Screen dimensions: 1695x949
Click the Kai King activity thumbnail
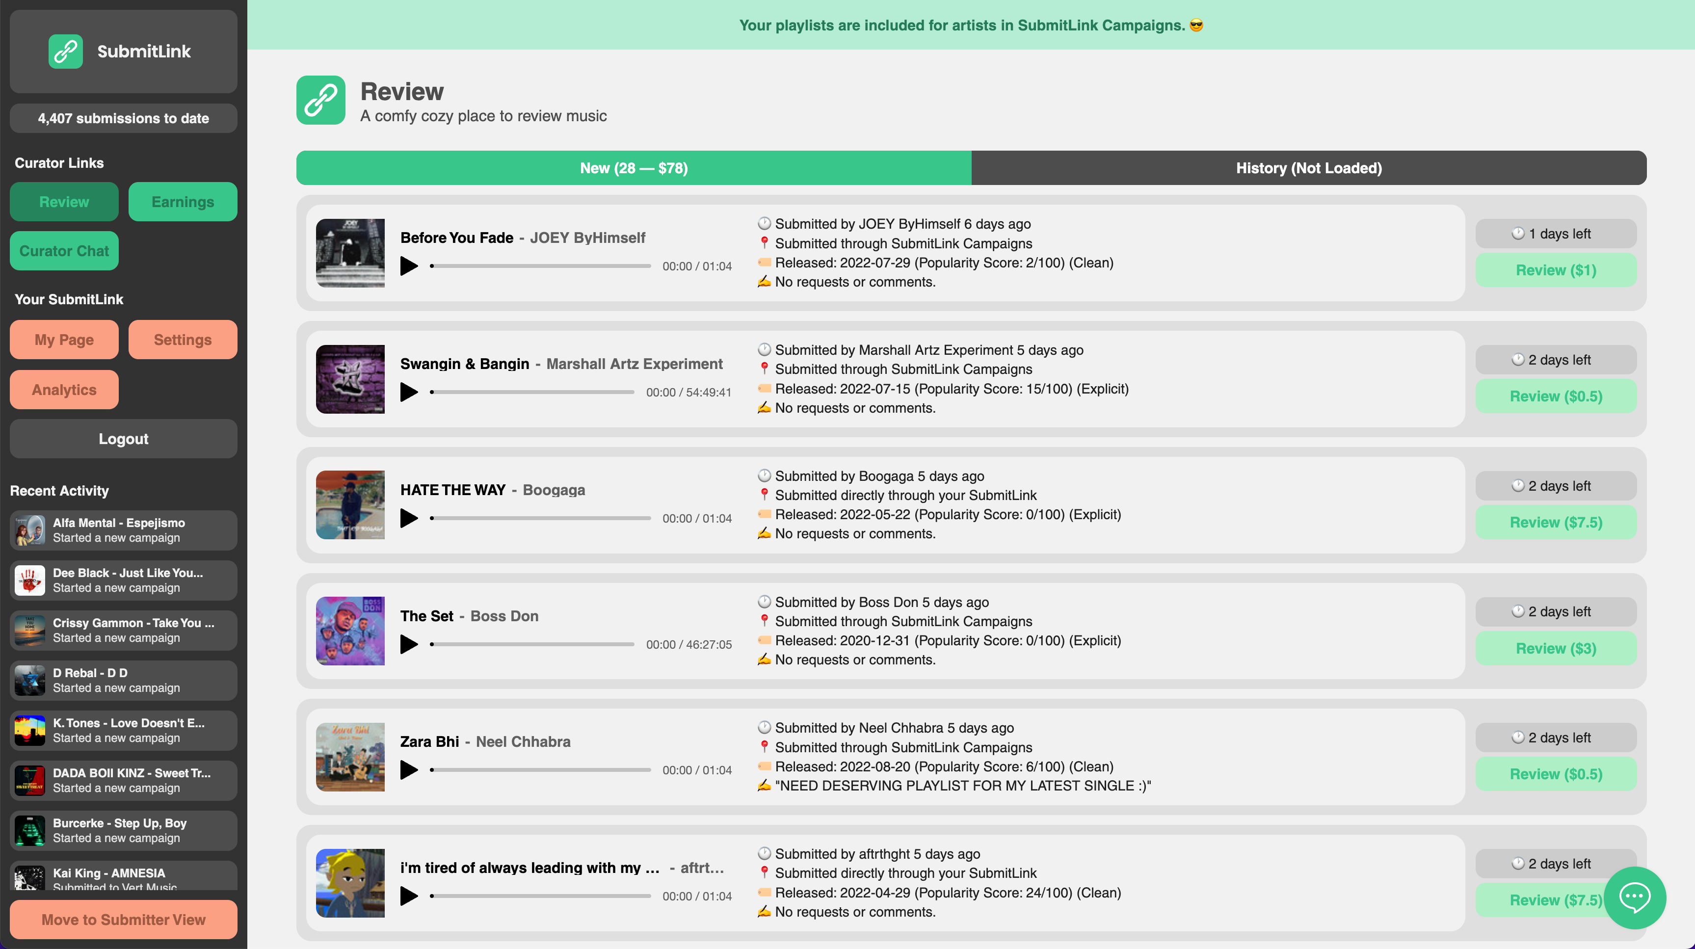coord(30,877)
